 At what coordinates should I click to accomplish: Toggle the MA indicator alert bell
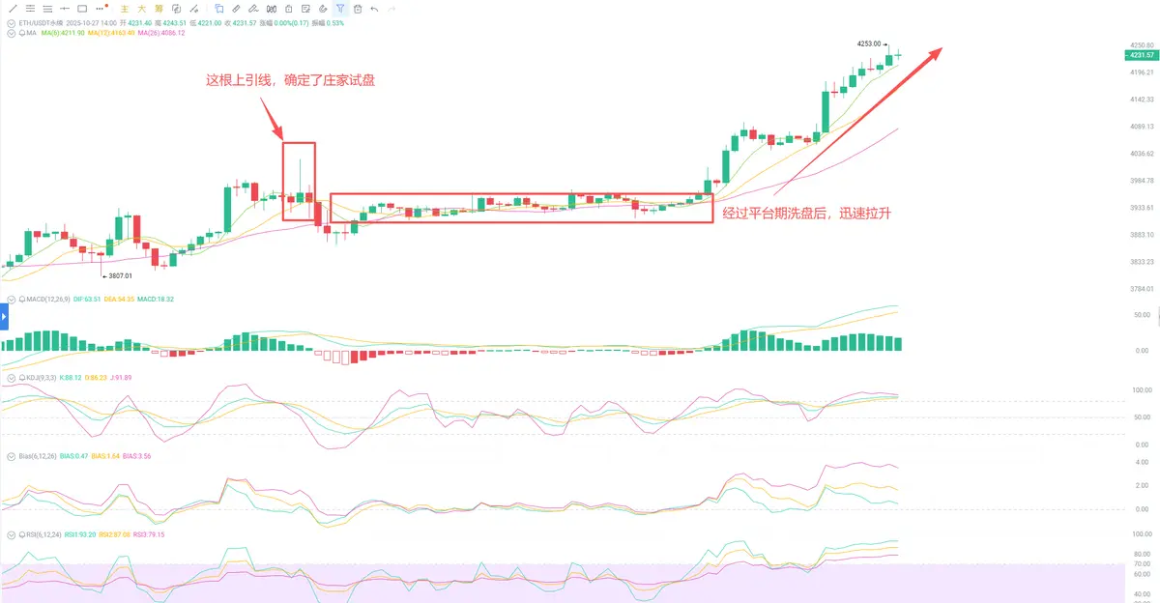tap(22, 33)
